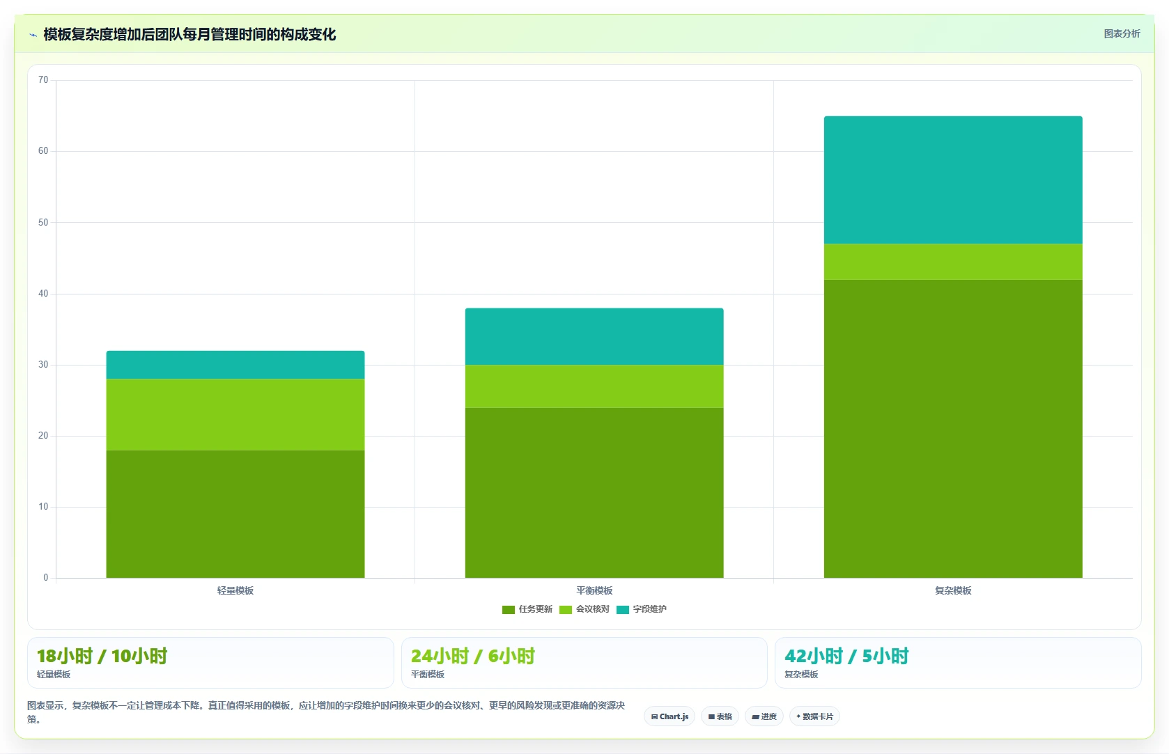Image resolution: width=1169 pixels, height=754 pixels.
Task: Click the dark-green 任务更新 segment of 轻量模板 bar
Action: tap(235, 514)
